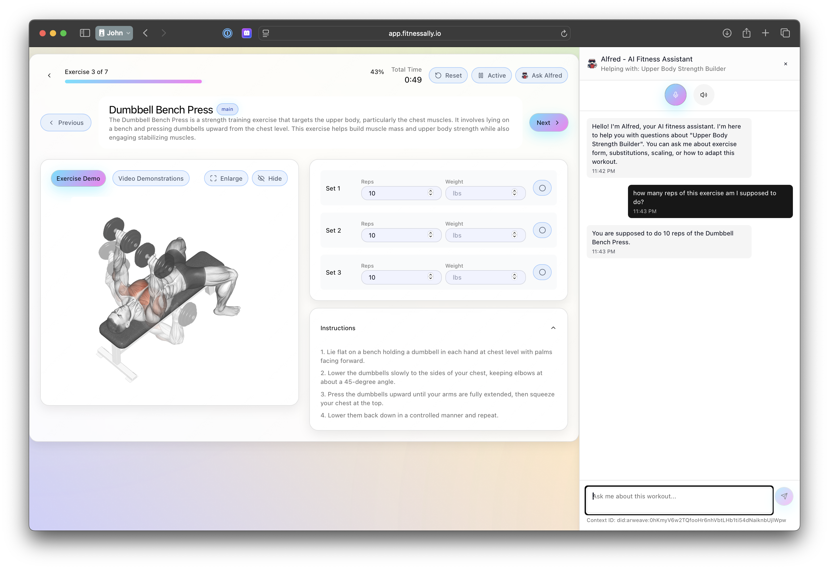This screenshot has height=569, width=829.
Task: Open the Safari sidebar panel icon
Action: pos(85,33)
